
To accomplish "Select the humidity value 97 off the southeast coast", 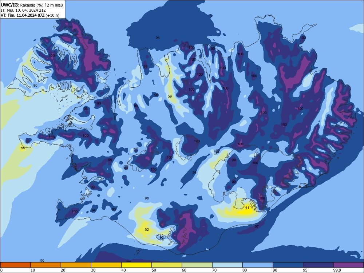I will click(257, 226).
